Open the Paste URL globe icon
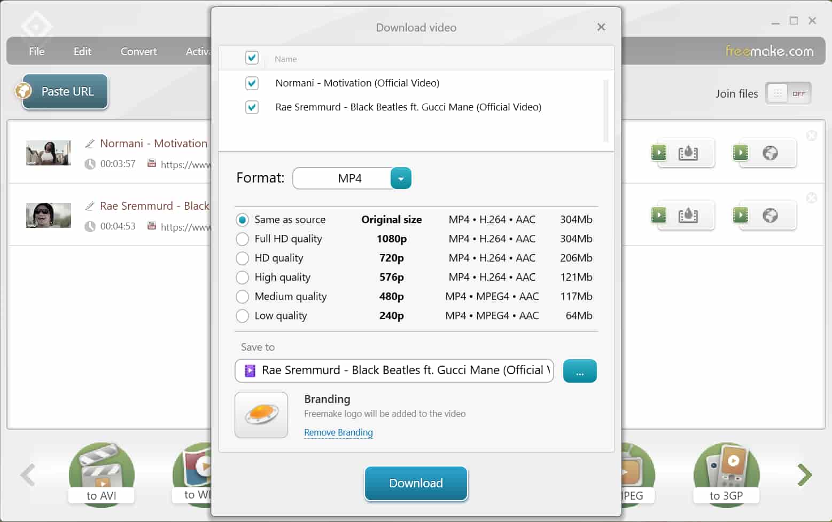Viewport: 832px width, 522px height. (x=22, y=91)
